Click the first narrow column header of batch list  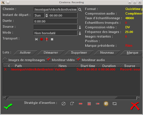[5, 66]
